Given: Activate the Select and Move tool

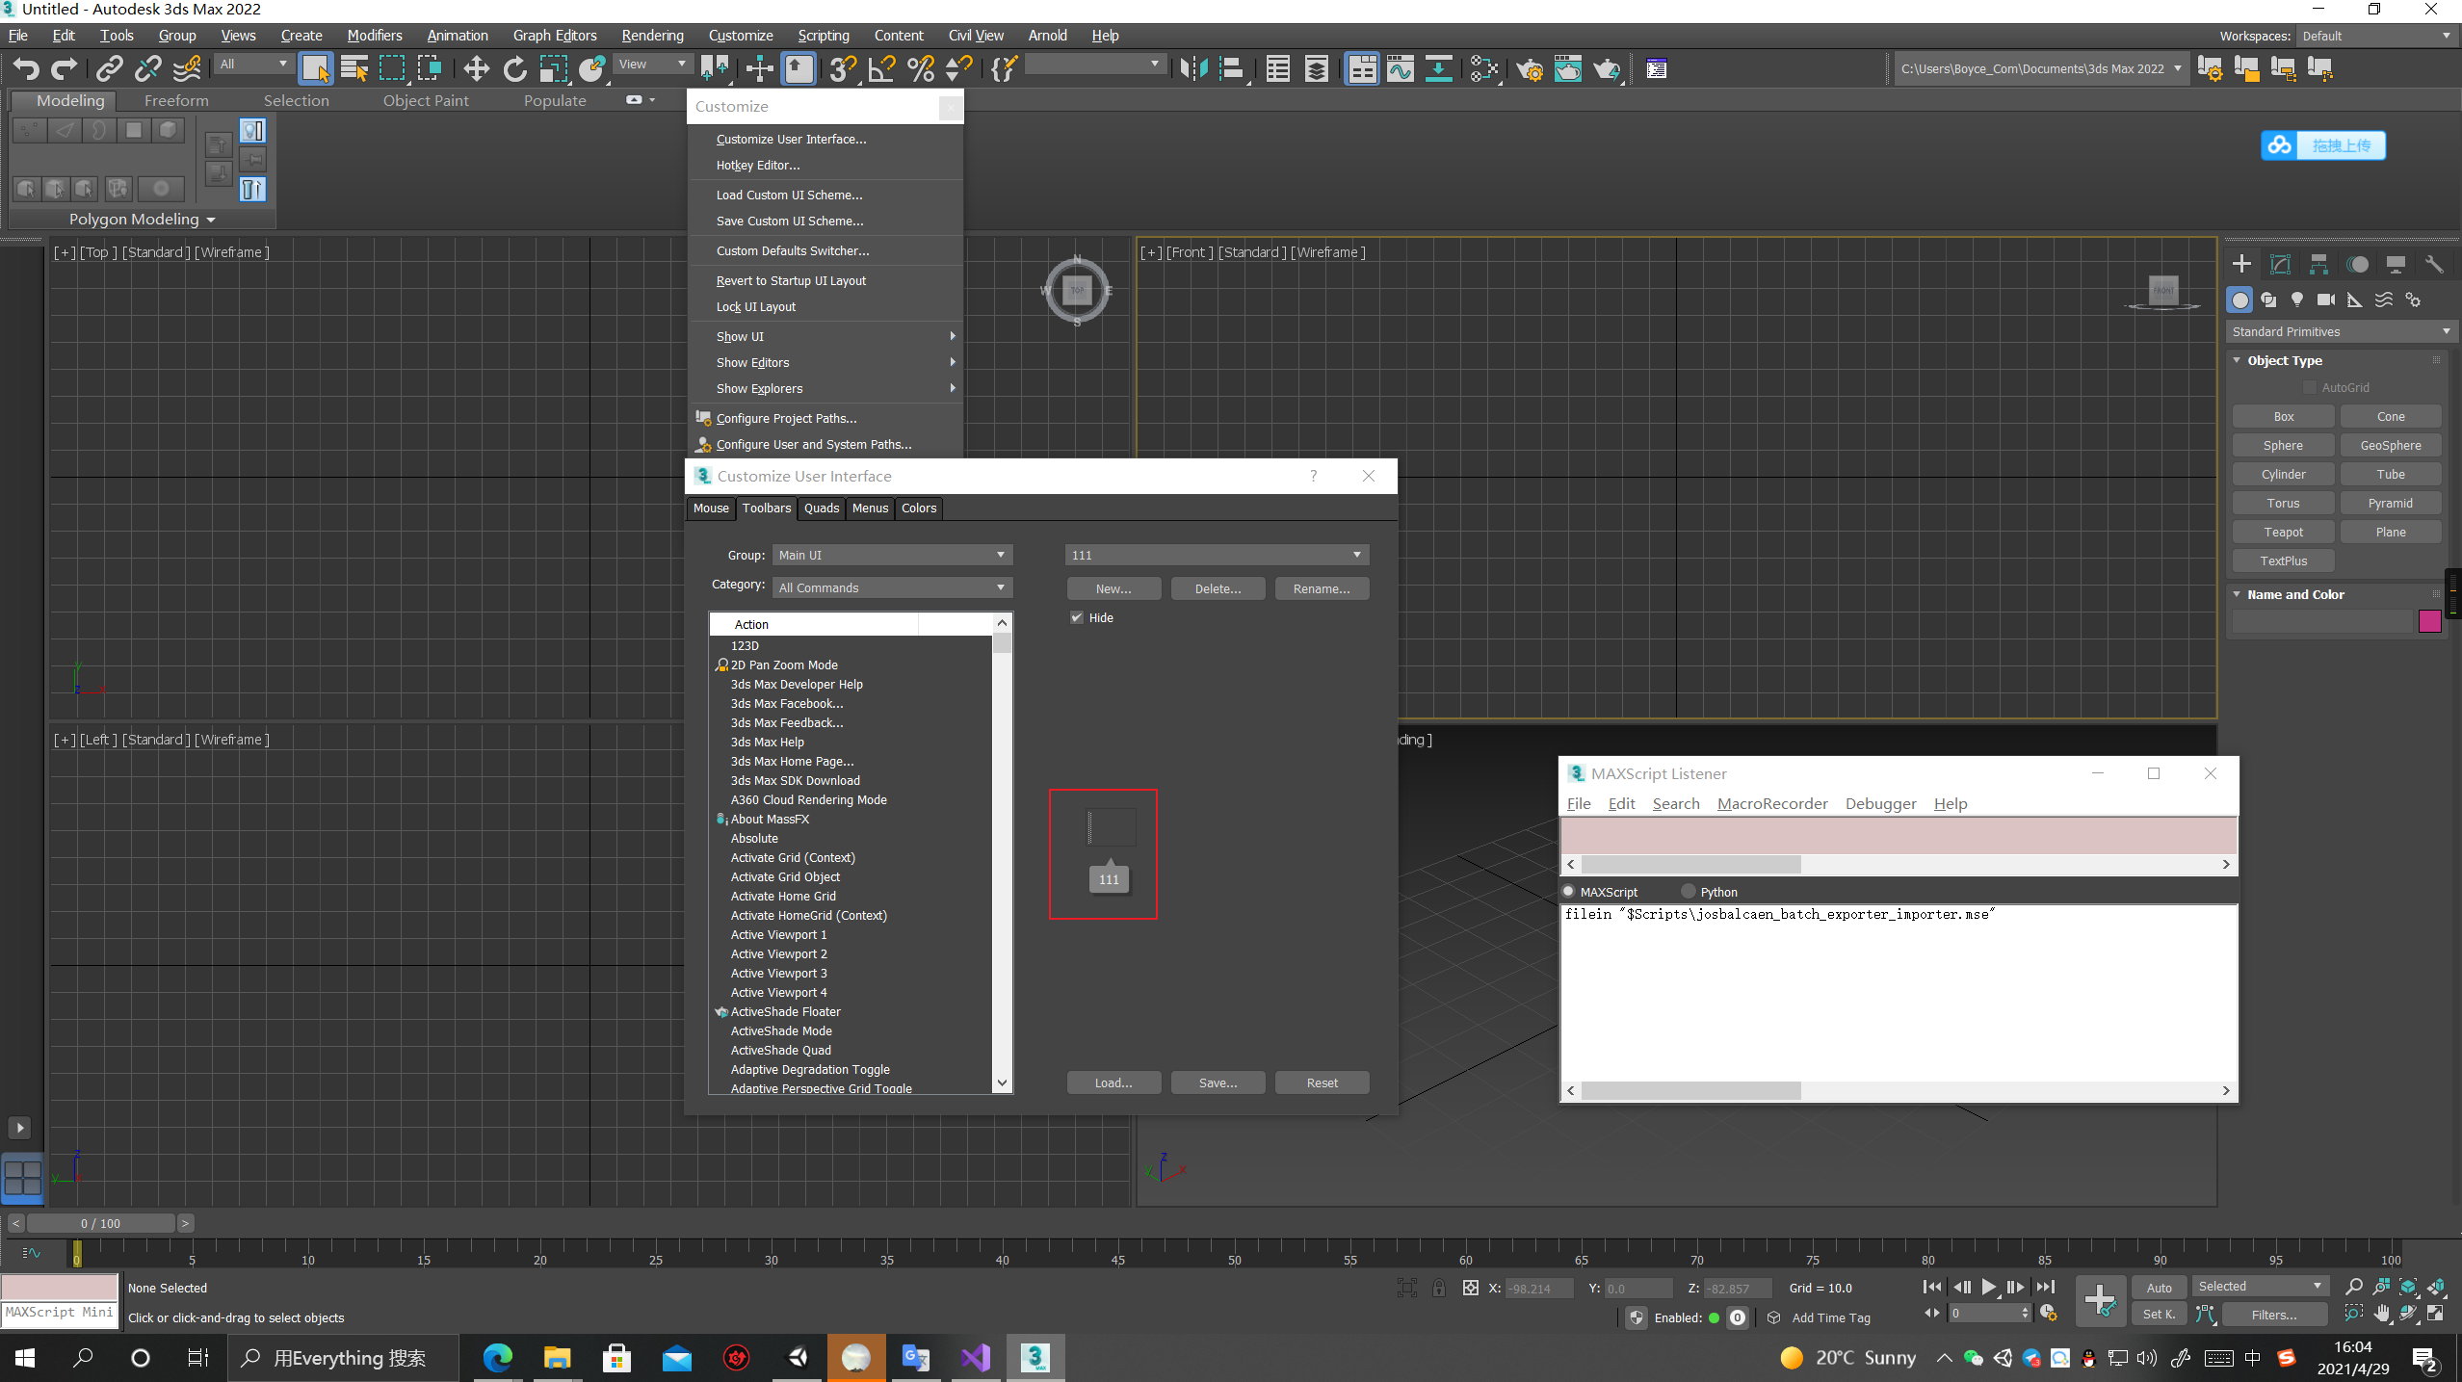Looking at the screenshot, I should pyautogui.click(x=476, y=68).
